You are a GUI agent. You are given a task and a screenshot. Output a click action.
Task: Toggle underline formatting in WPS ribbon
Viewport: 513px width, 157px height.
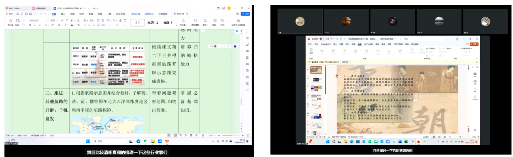39,25
